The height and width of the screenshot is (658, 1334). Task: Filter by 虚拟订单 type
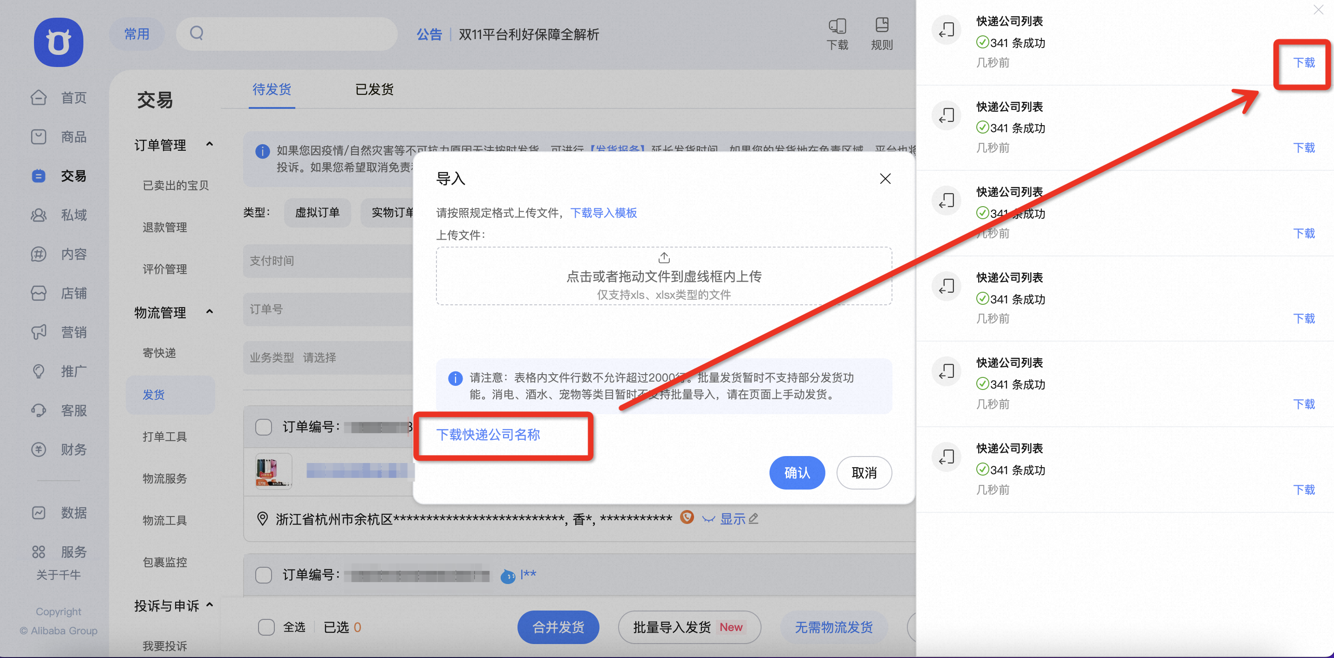pos(318,213)
